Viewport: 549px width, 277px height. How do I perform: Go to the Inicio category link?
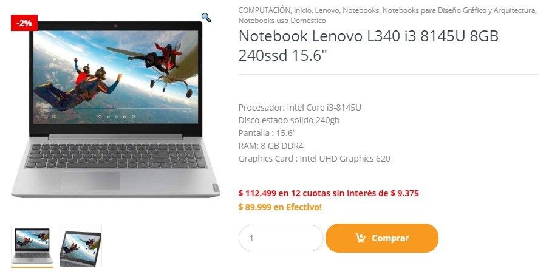pyautogui.click(x=302, y=10)
